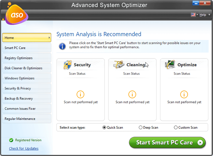The height and width of the screenshot is (156, 213).
Task: Open Smart PC Care section
Action: [x=27, y=48]
